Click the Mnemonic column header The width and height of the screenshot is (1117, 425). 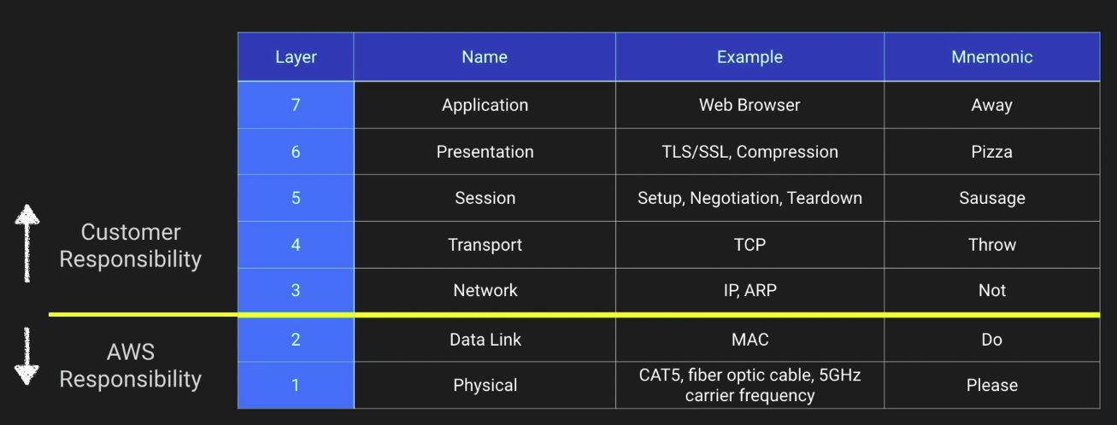pyautogui.click(x=991, y=57)
